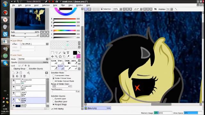Swap foreground and background colors

click(79, 52)
